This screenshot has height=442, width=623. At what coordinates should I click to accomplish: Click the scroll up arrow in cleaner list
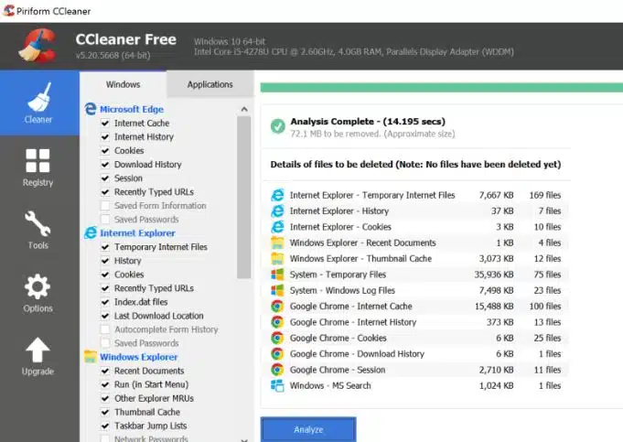[x=244, y=109]
